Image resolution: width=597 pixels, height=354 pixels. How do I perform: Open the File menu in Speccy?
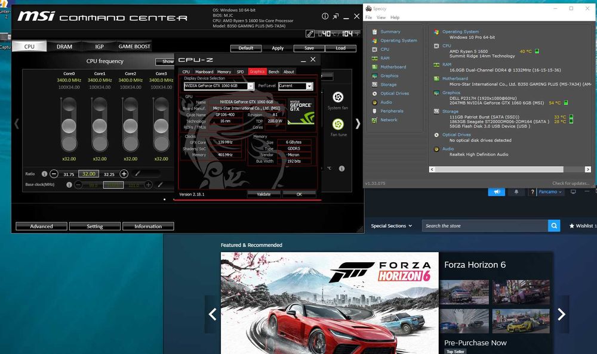click(368, 17)
